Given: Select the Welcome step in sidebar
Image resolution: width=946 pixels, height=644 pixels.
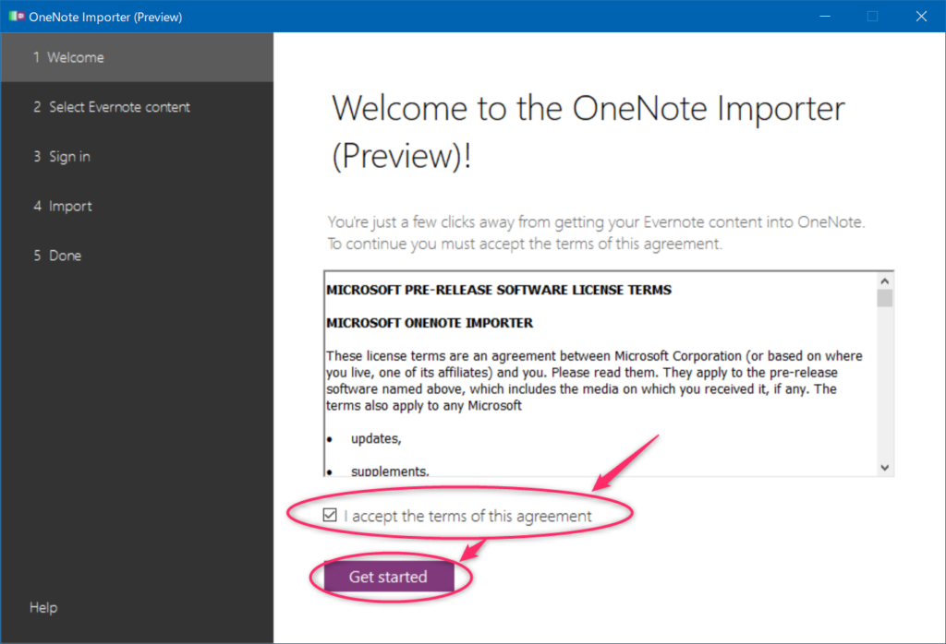Looking at the screenshot, I should tap(137, 57).
